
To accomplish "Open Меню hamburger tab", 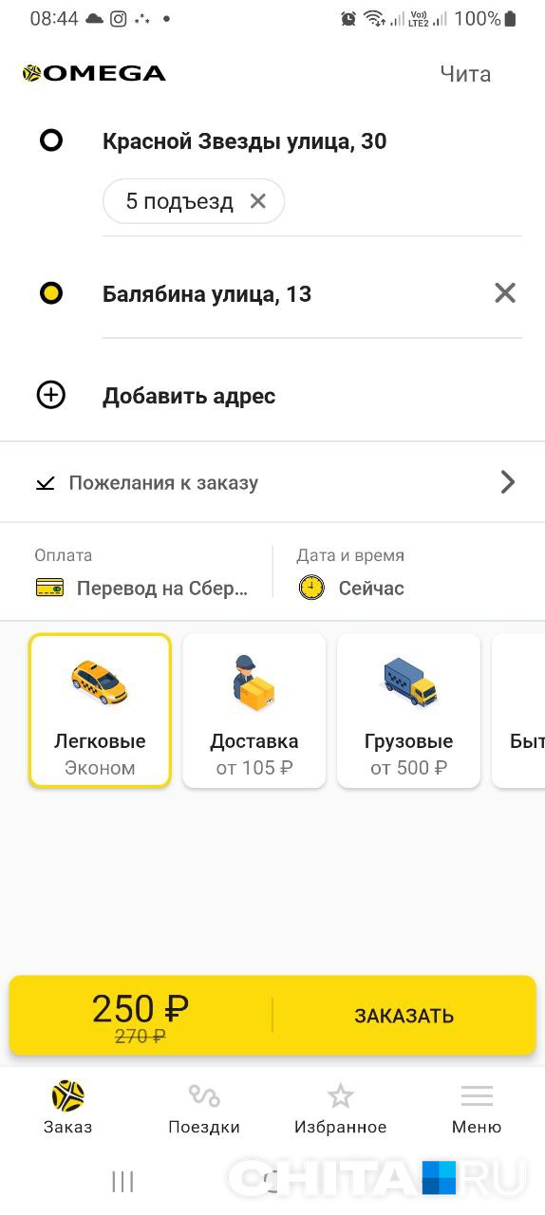I will [477, 1109].
